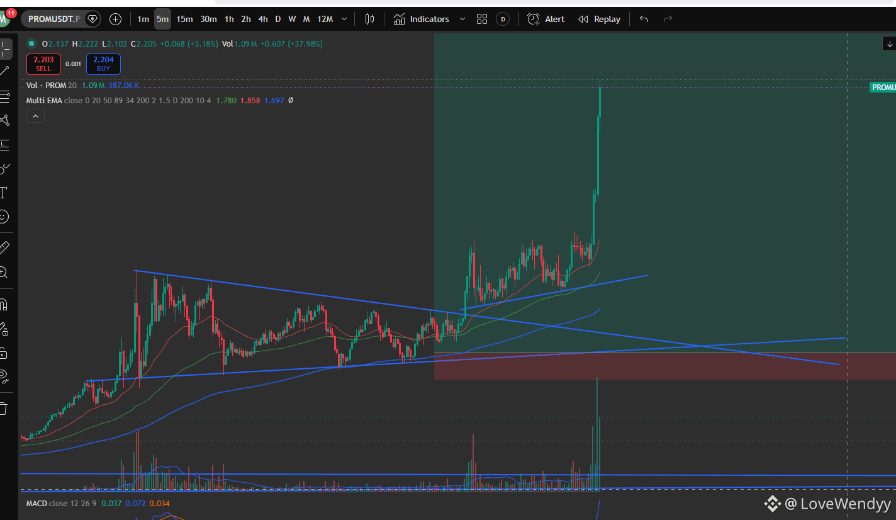Expand the timeframe interval dropdown chevron
This screenshot has height=520, width=896.
[344, 19]
